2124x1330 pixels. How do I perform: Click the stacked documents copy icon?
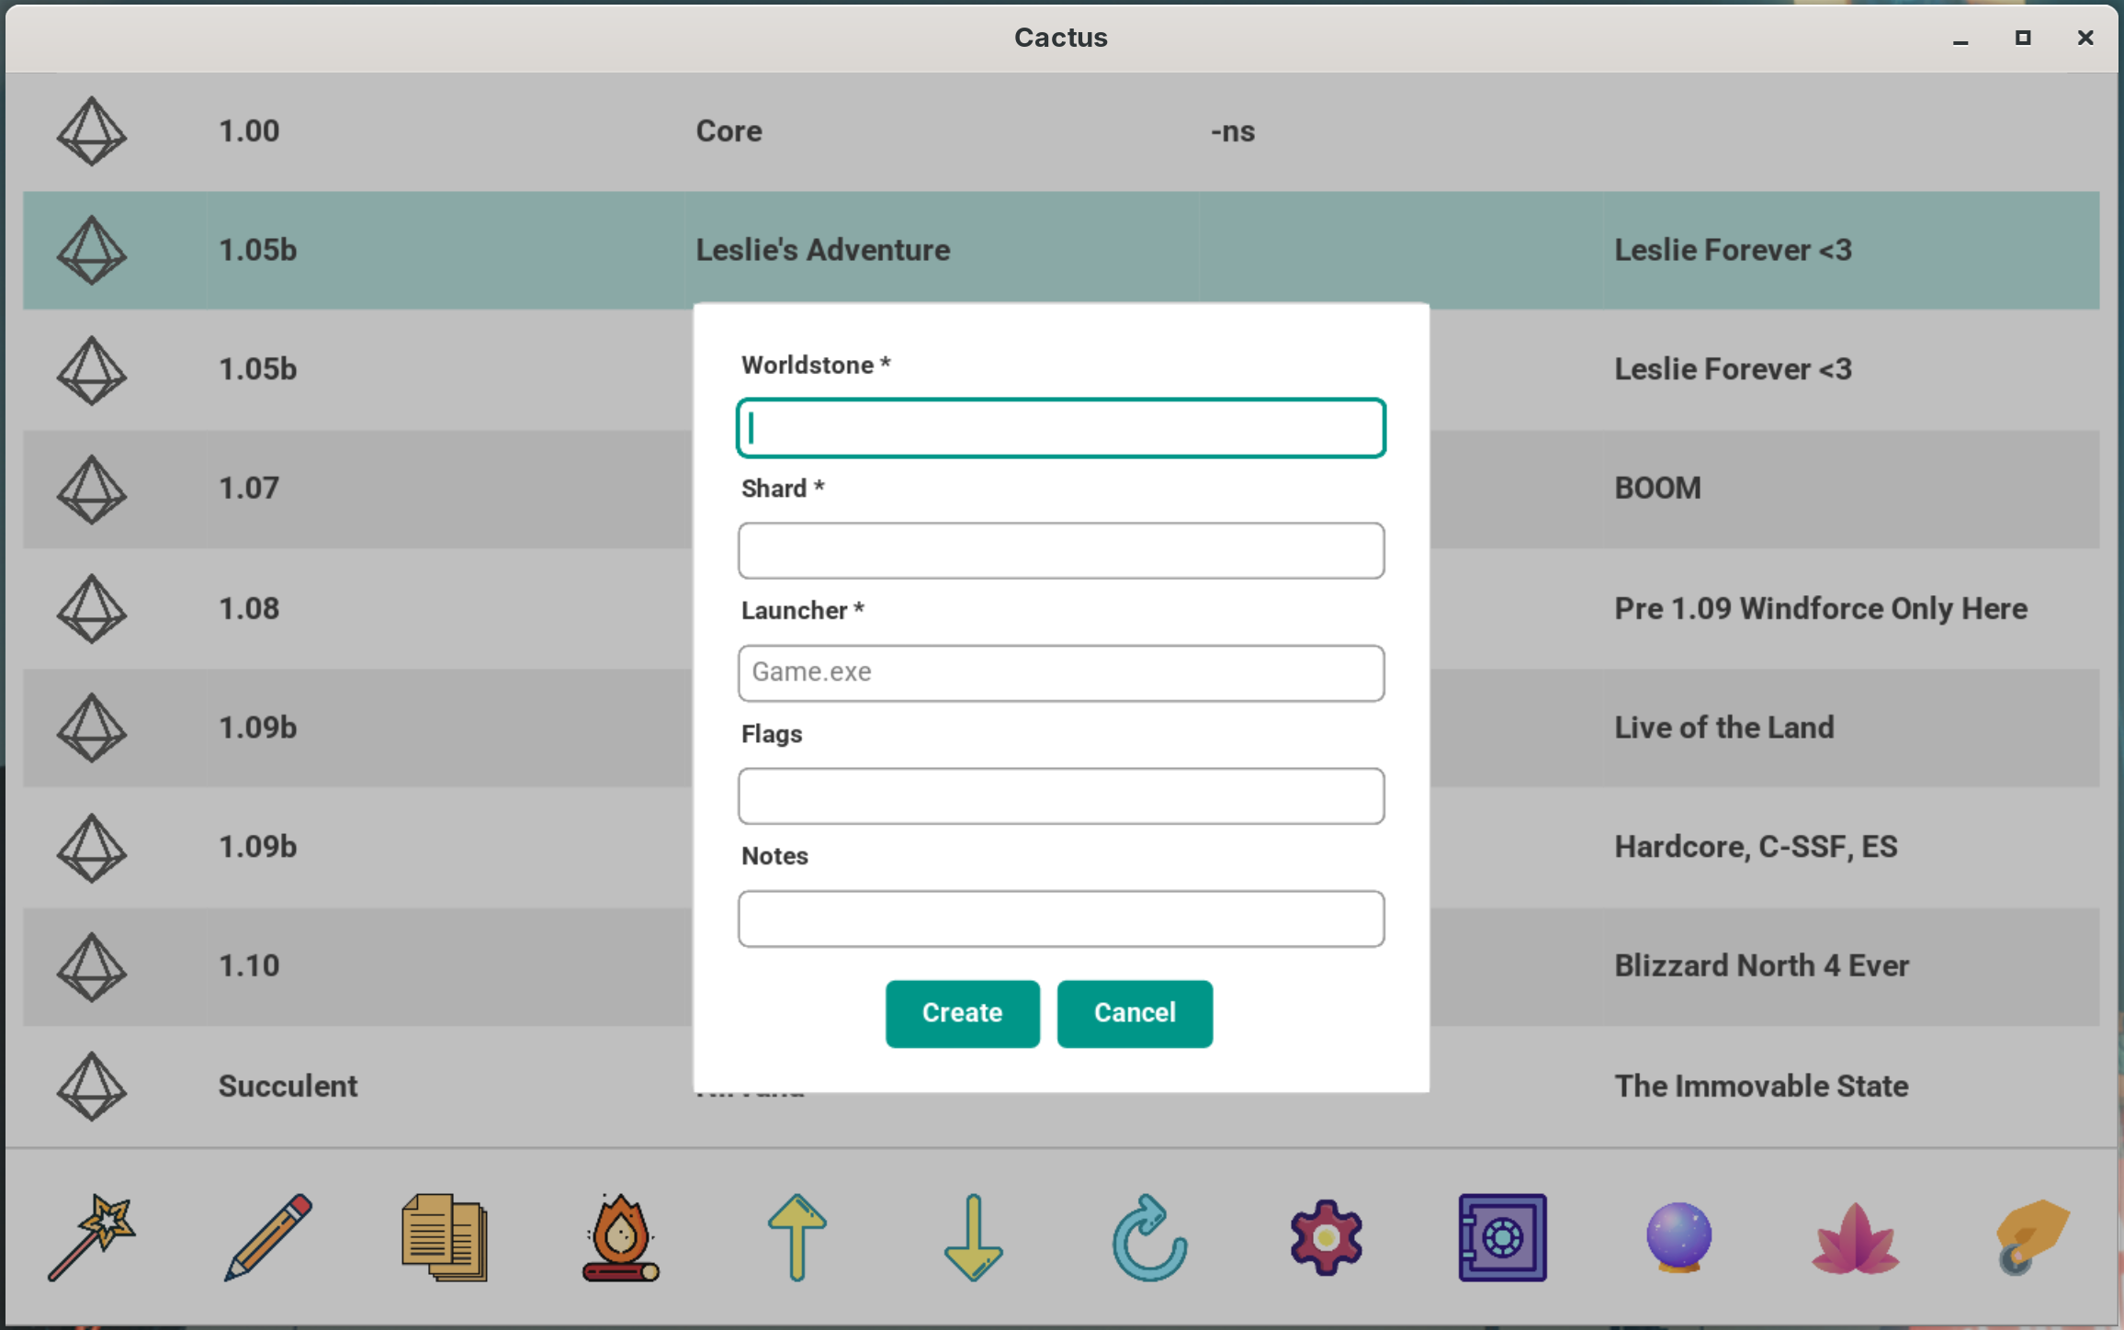[x=445, y=1237]
